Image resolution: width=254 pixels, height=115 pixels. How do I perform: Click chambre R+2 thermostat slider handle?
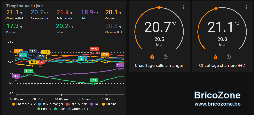click(x=216, y=8)
